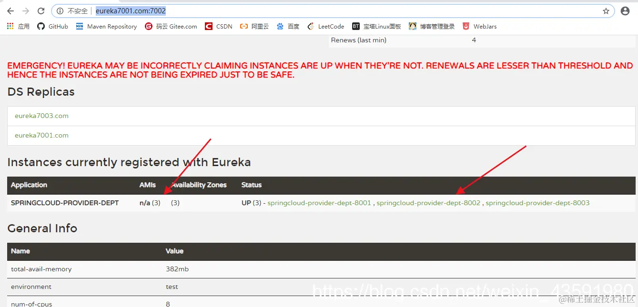The width and height of the screenshot is (638, 307).
Task: Click the Availability Zones column header
Action: tap(199, 185)
